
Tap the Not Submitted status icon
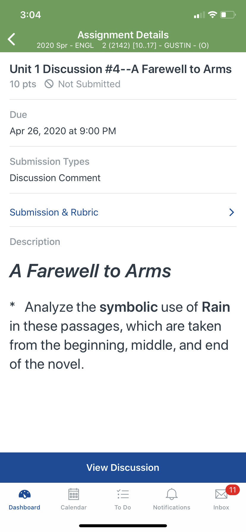(x=49, y=84)
